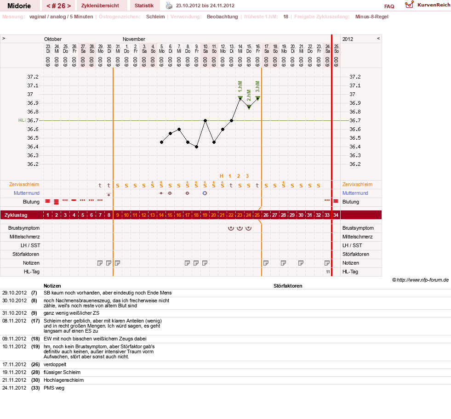Open note icon on cycle day 9

point(117,263)
